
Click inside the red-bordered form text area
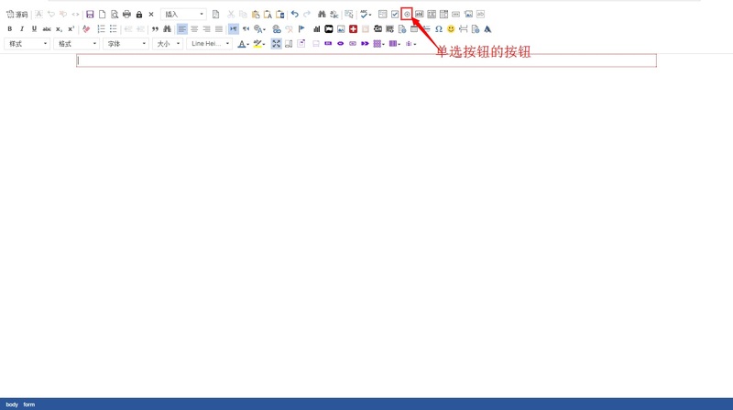[x=366, y=60]
